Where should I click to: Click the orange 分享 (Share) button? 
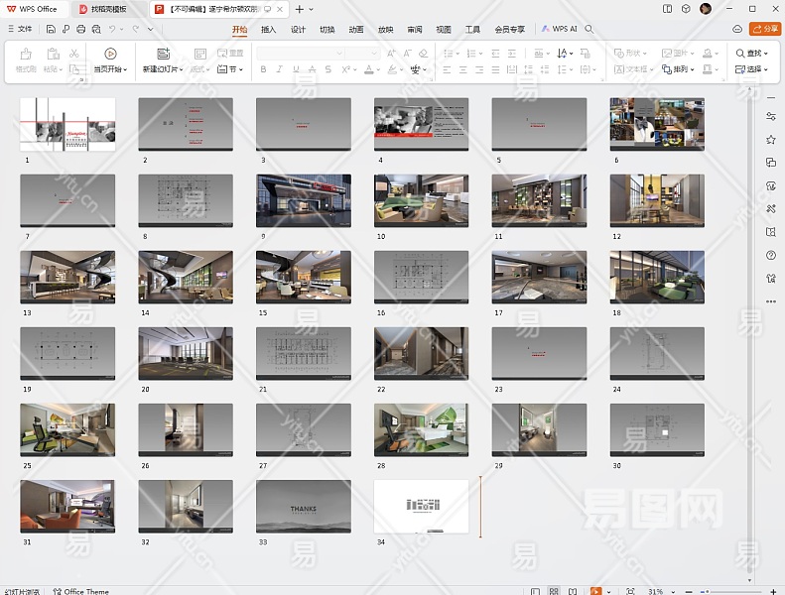tap(765, 30)
